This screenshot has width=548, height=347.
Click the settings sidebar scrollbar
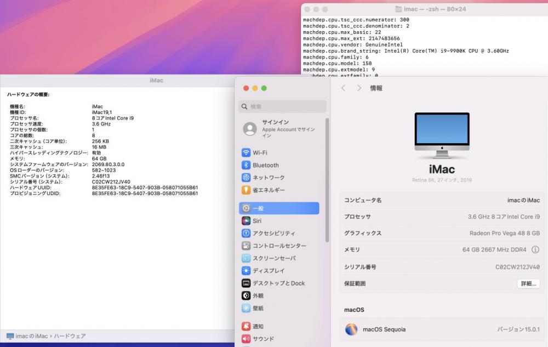[327, 180]
